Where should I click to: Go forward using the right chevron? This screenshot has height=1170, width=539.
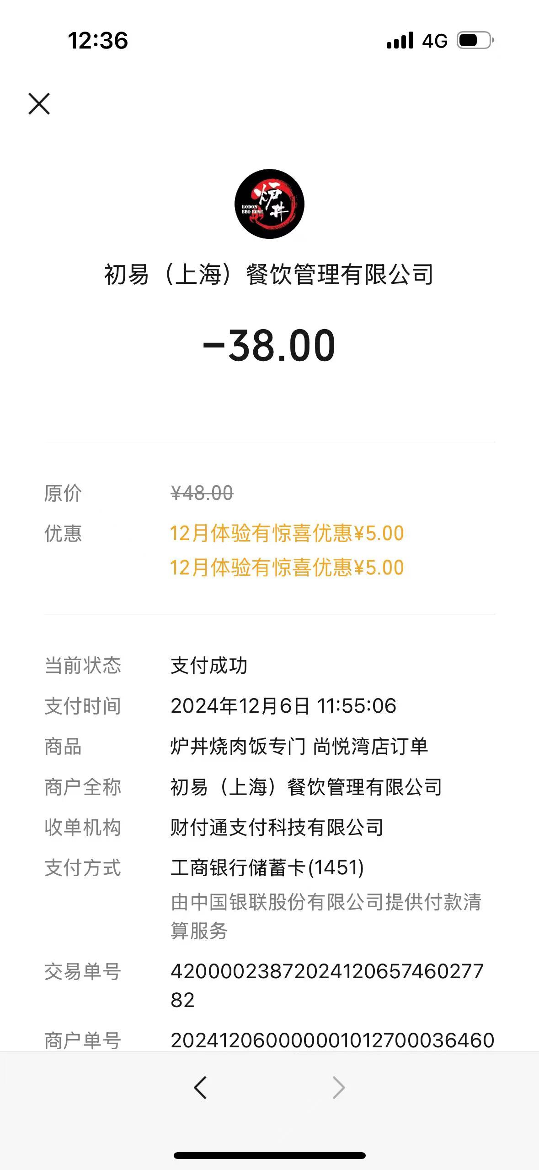[x=338, y=1088]
